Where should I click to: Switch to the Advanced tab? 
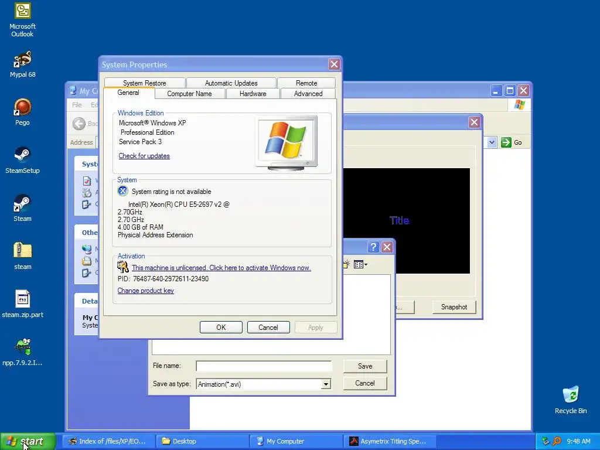(308, 94)
